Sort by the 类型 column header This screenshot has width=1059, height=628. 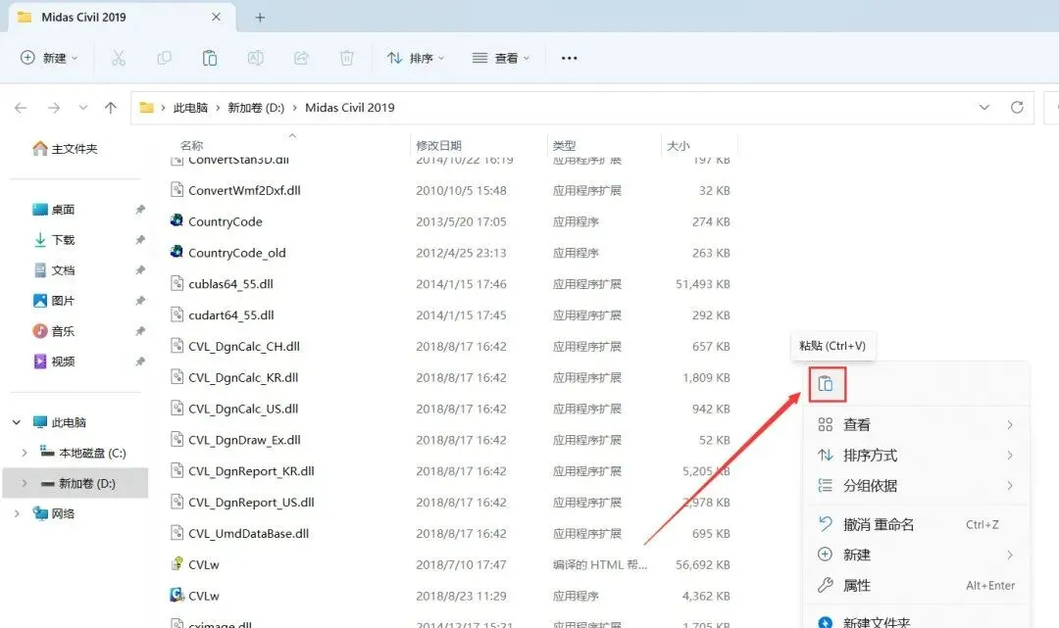(564, 145)
